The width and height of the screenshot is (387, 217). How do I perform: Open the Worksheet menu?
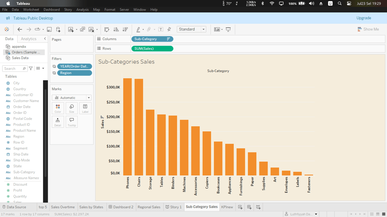(31, 10)
